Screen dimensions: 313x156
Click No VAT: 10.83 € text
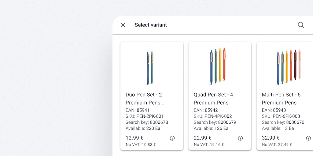click(141, 145)
